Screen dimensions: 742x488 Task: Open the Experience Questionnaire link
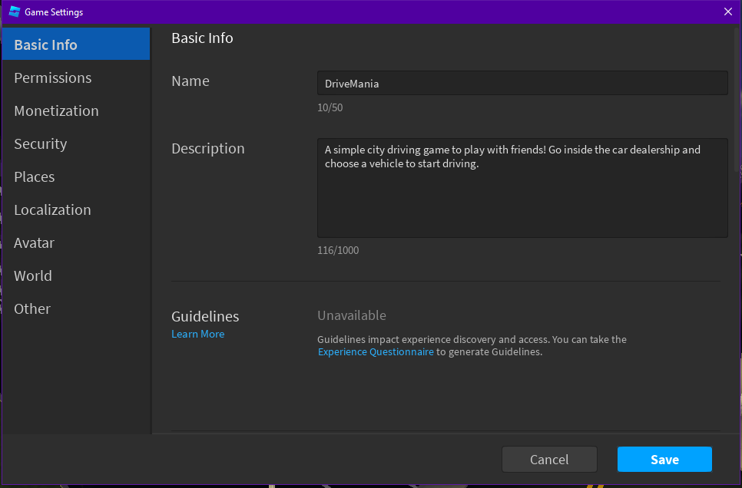click(376, 352)
